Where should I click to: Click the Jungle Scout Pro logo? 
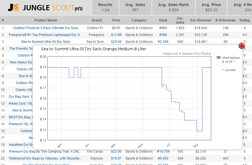coord(45,8)
